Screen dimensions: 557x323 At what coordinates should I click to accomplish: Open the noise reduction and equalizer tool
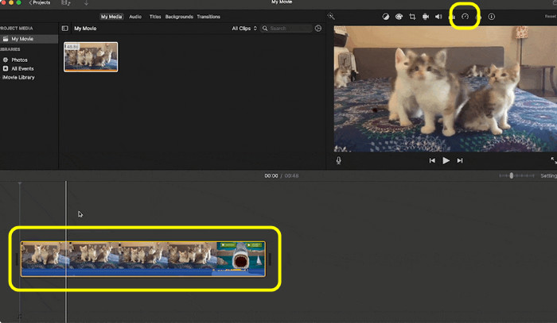[452, 17]
